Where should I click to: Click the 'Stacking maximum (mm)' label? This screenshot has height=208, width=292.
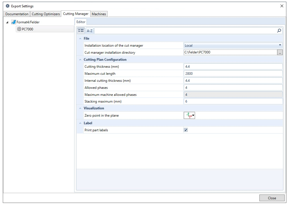[x=103, y=101]
